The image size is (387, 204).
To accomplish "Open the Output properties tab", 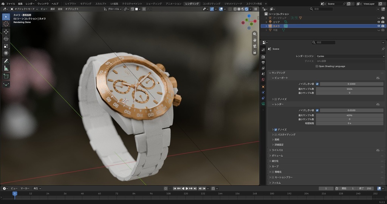I will pyautogui.click(x=263, y=63).
